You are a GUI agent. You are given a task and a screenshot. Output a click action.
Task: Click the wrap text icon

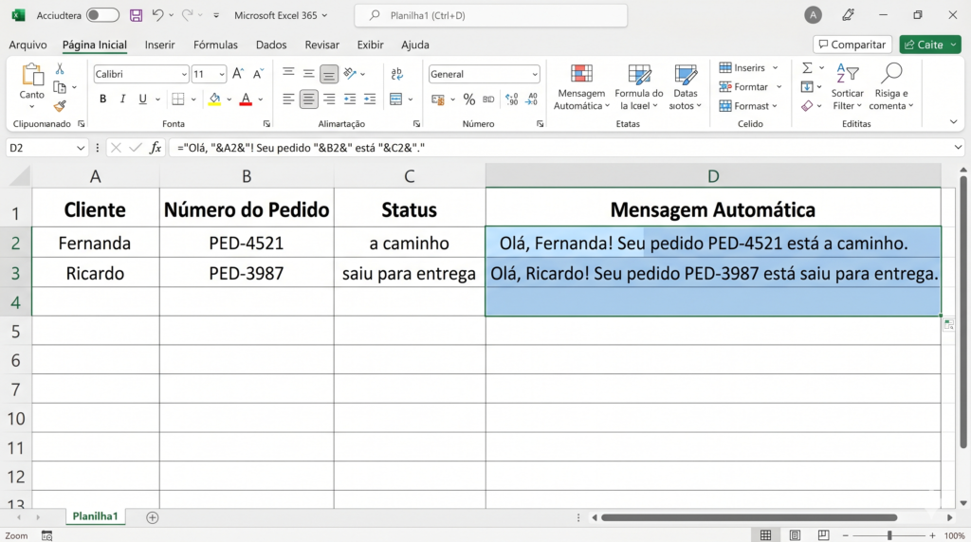[397, 74]
